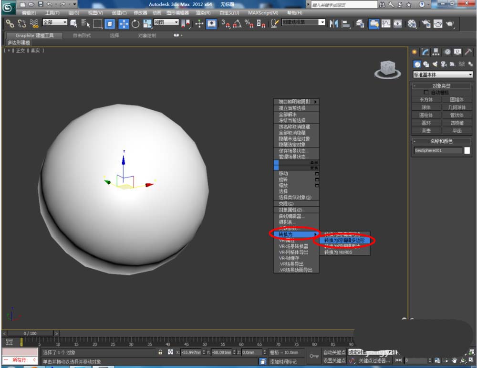Open the 标准基本体 dropdown
The image size is (477, 368).
(443, 75)
